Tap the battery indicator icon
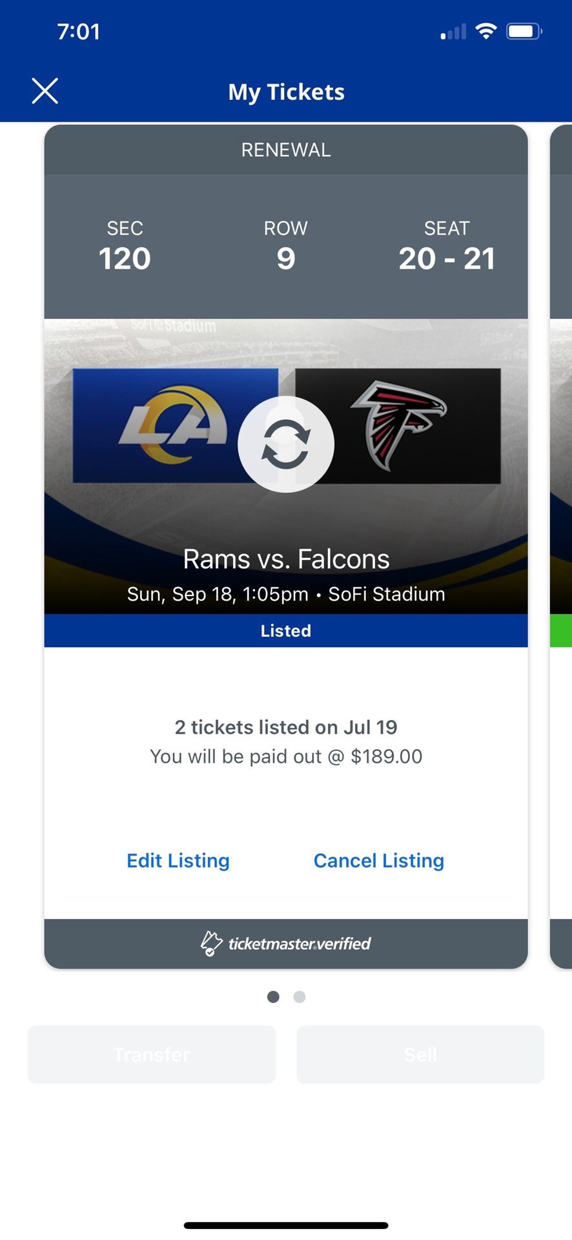Screen dimensions: 572x1240 point(524,31)
